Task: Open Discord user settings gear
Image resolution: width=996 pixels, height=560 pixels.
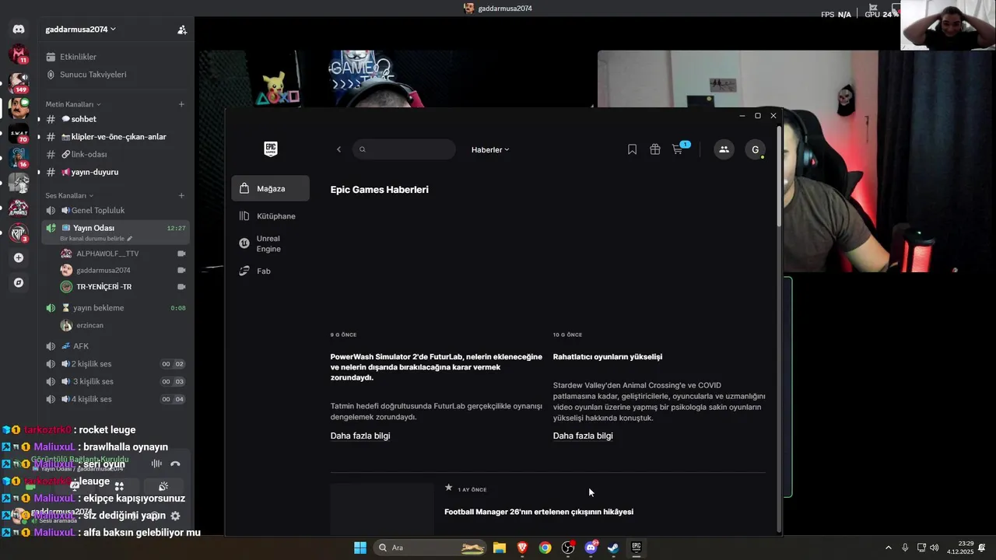Action: coord(175,515)
